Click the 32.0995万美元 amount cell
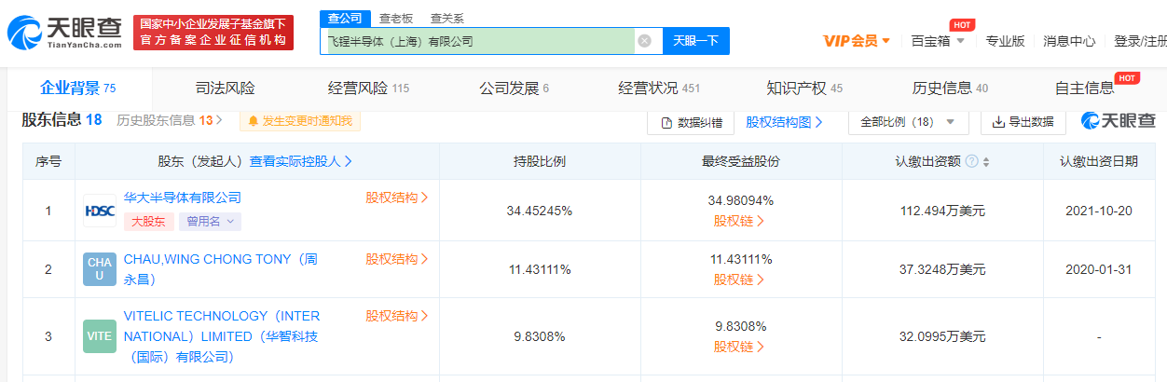The width and height of the screenshot is (1167, 382). 942,336
